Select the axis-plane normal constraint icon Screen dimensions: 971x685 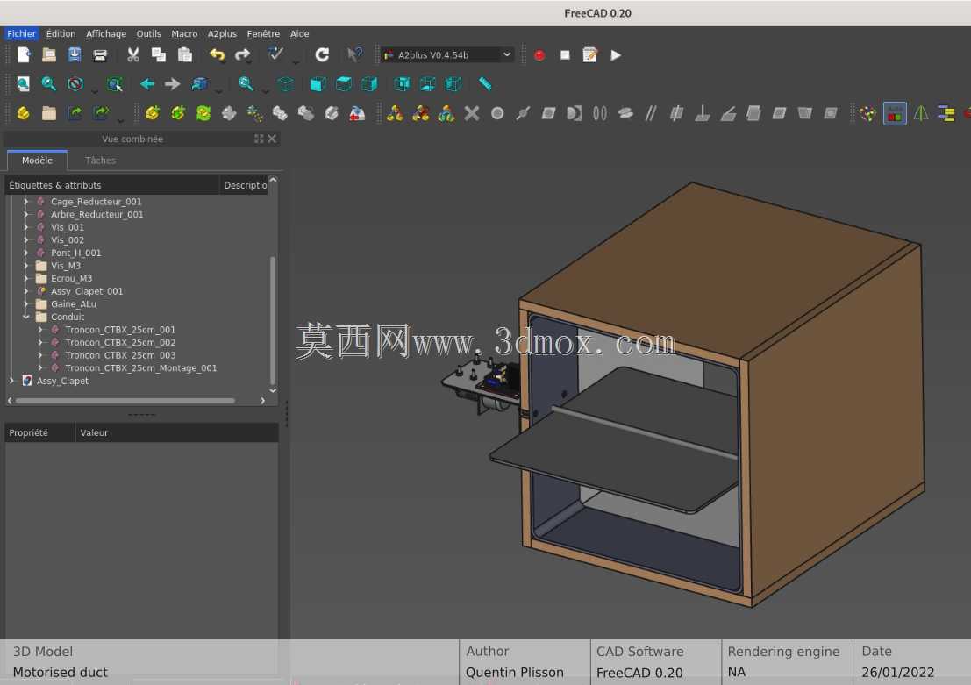point(703,113)
